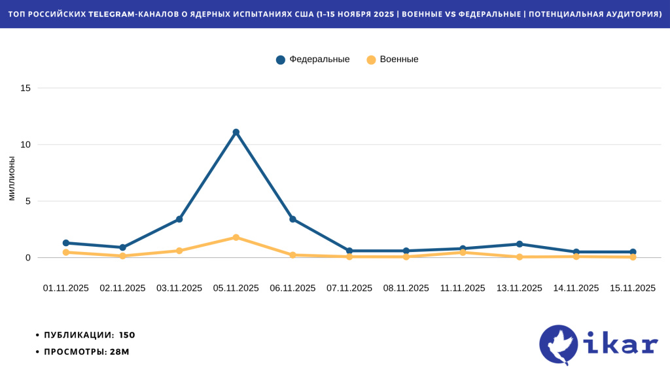Select the blue peak point on 05.11.2025
This screenshot has width=670, height=377.
236,132
